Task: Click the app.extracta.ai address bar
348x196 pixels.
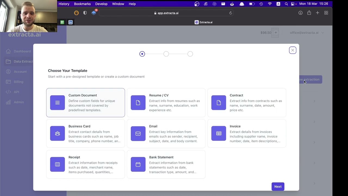Action: pyautogui.click(x=166, y=13)
